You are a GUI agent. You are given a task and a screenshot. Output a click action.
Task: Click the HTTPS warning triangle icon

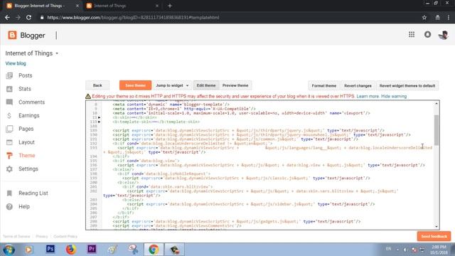coord(88,97)
